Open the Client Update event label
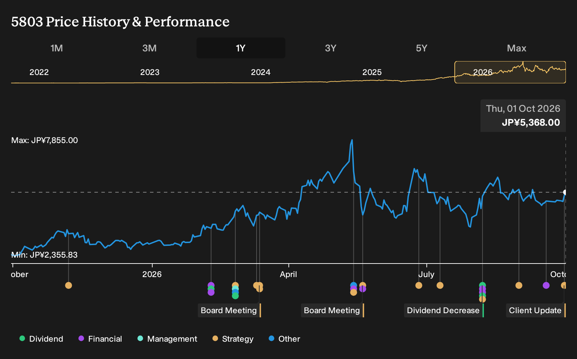577x359 pixels. 536,310
